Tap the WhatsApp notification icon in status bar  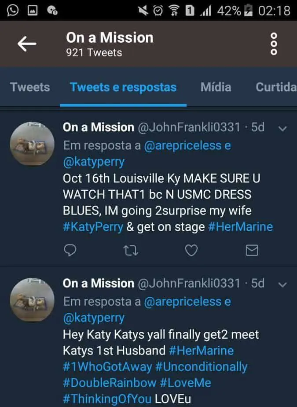point(12,10)
